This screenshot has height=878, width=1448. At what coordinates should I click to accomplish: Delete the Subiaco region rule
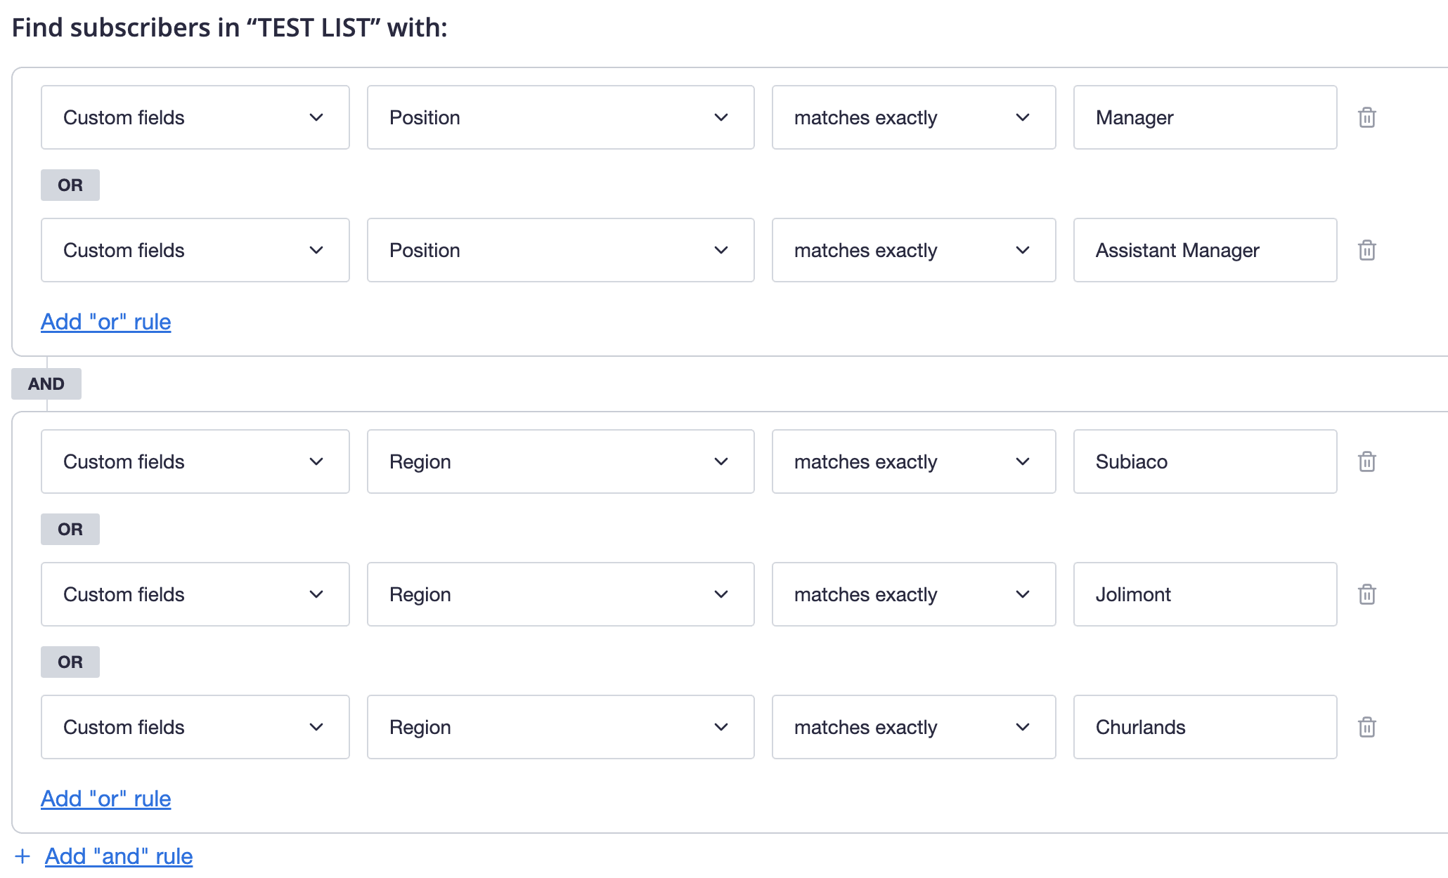pyautogui.click(x=1366, y=461)
